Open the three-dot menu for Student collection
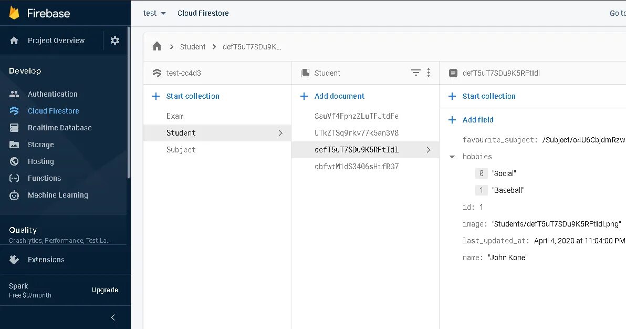The width and height of the screenshot is (626, 329). click(x=429, y=73)
